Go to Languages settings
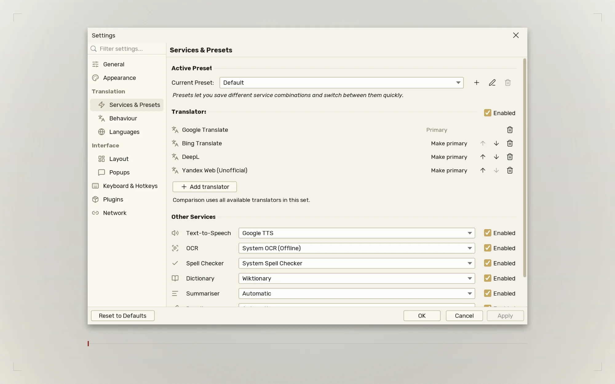The image size is (615, 384). (x=127, y=132)
